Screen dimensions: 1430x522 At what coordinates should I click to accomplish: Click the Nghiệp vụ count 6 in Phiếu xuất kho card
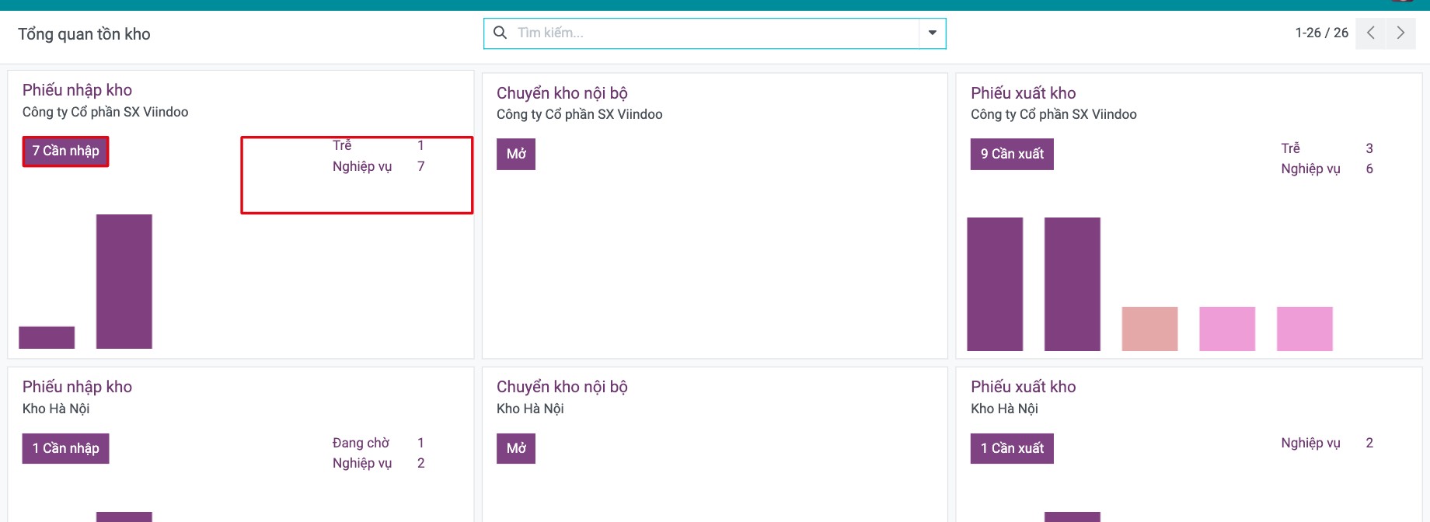tap(1369, 169)
